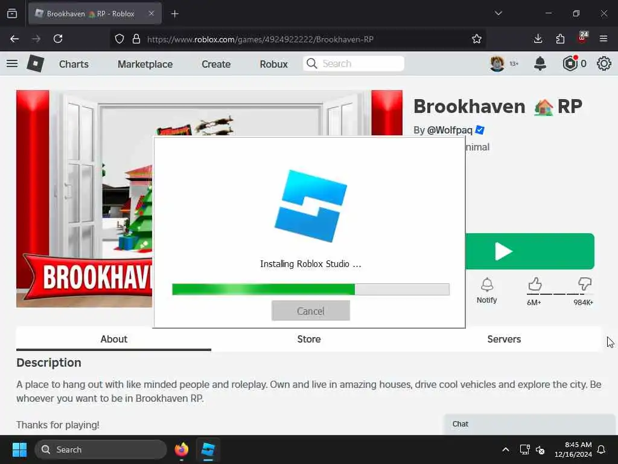Open Firefox from the taskbar
This screenshot has height=464, width=618.
click(x=181, y=449)
